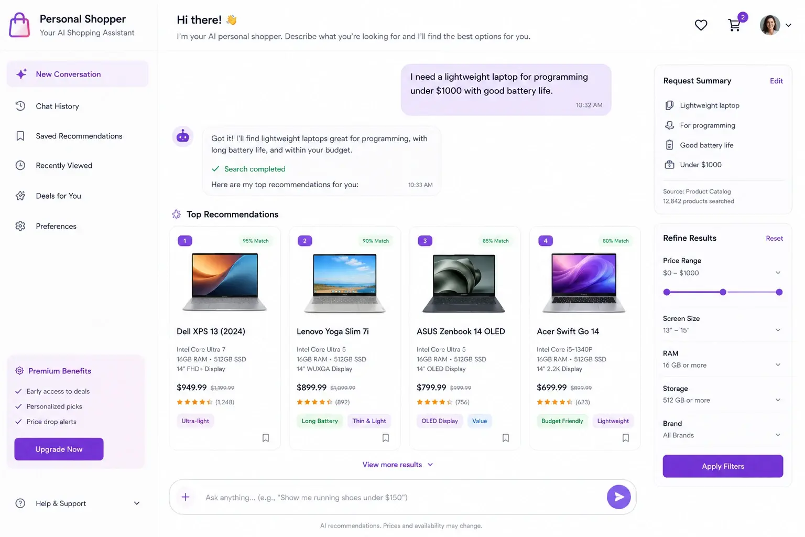The width and height of the screenshot is (805, 537).
Task: Open the Lenovo Yoga Slim 7i image
Action: 345,283
